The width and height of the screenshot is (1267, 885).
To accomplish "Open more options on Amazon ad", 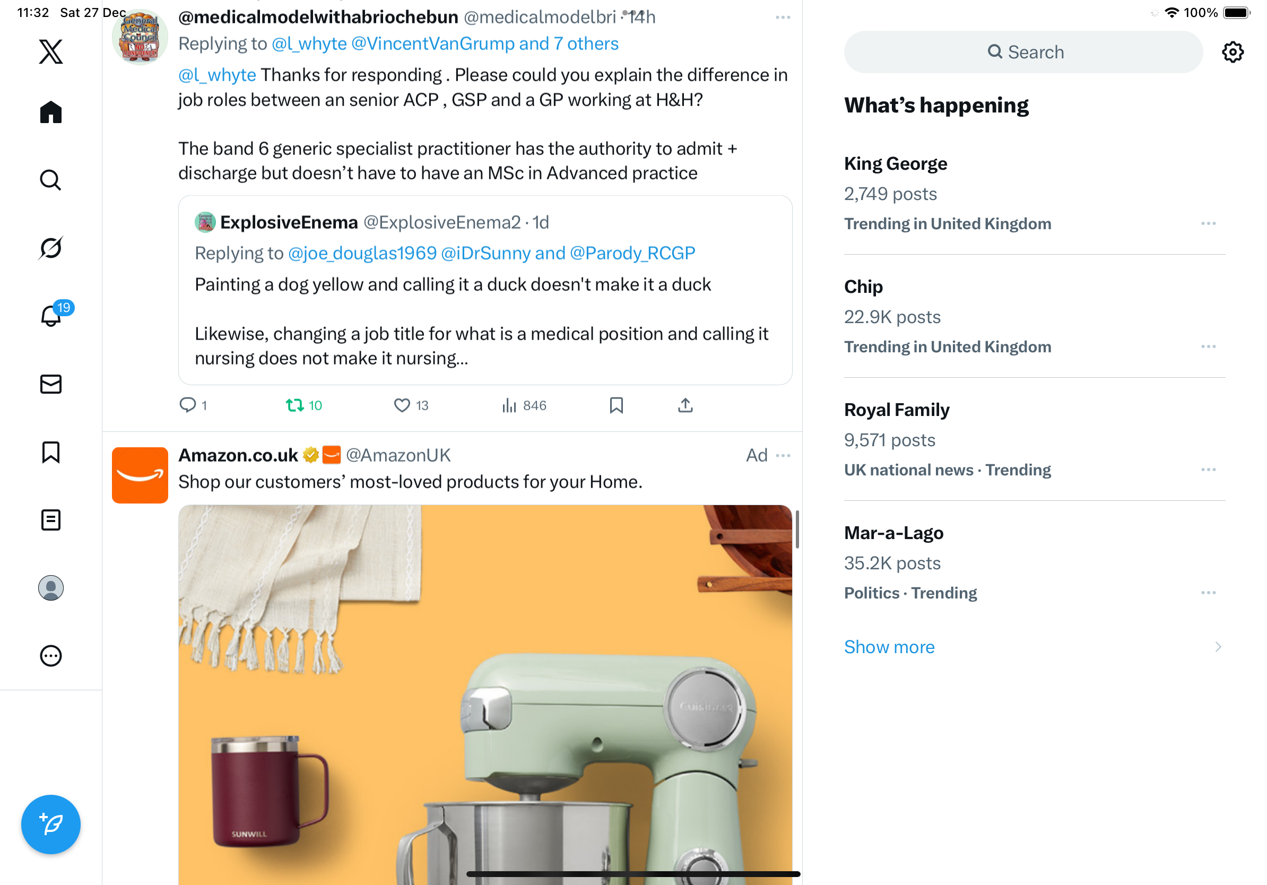I will tap(783, 455).
